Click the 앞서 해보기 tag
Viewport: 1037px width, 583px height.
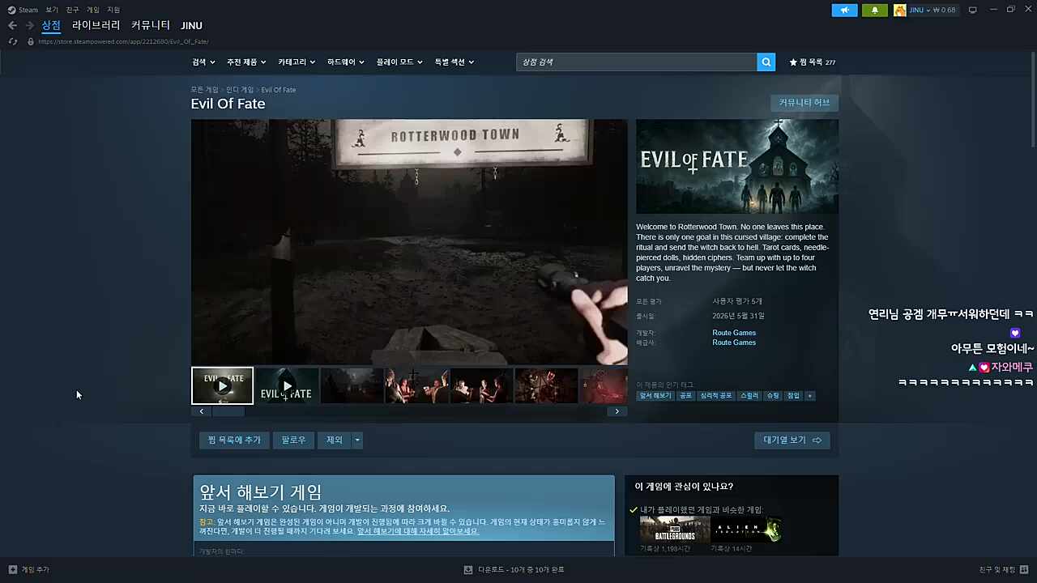(655, 395)
